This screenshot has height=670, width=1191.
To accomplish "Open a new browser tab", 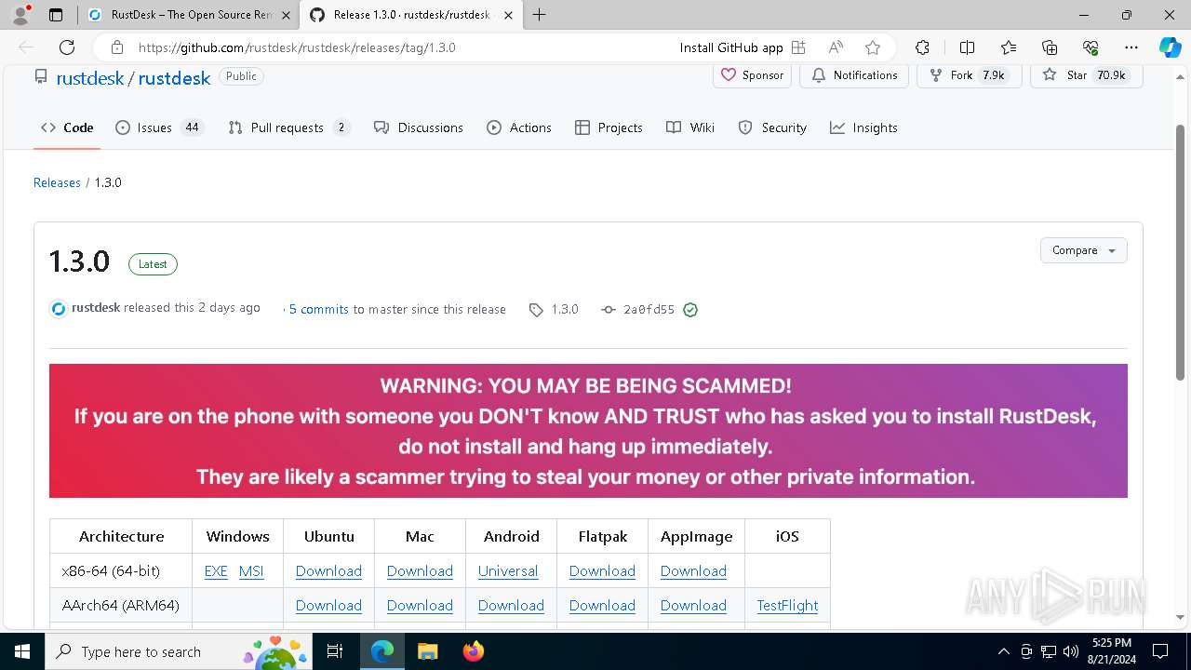I will [539, 15].
